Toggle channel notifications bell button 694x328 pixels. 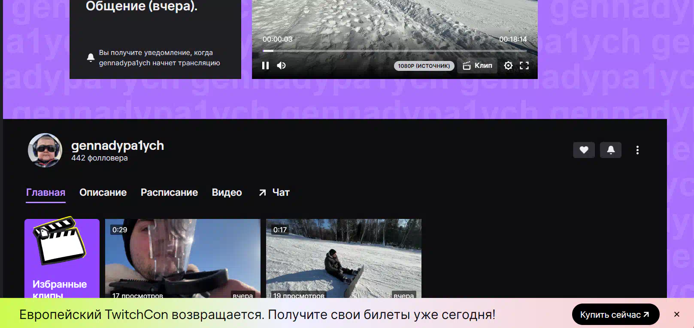(x=610, y=150)
